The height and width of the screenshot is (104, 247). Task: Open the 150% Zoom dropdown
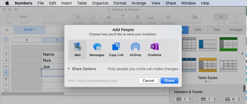[24, 17]
